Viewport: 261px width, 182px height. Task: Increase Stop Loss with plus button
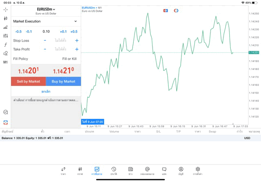point(77,40)
